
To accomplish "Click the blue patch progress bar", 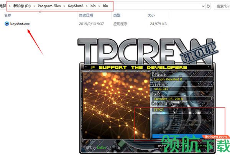I will point(182,136).
